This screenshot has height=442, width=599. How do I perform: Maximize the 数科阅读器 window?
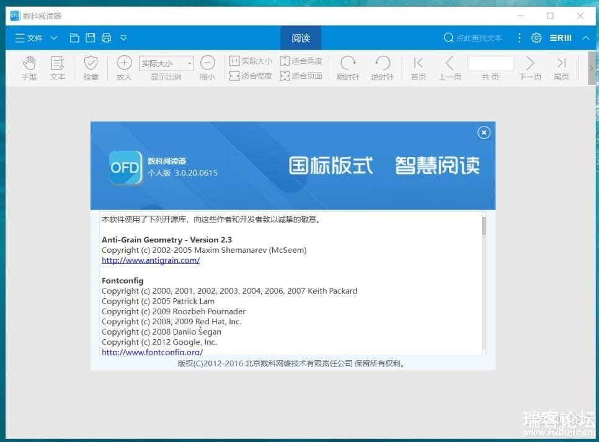click(x=550, y=15)
